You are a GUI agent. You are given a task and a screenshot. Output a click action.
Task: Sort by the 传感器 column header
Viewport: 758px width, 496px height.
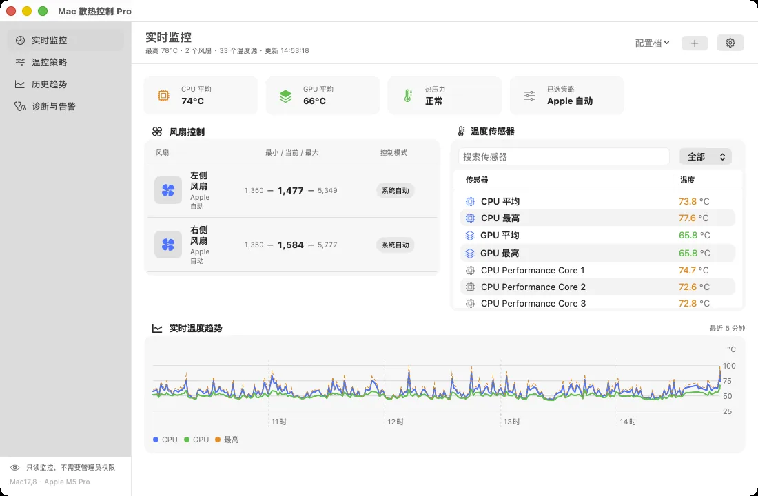[x=477, y=180]
